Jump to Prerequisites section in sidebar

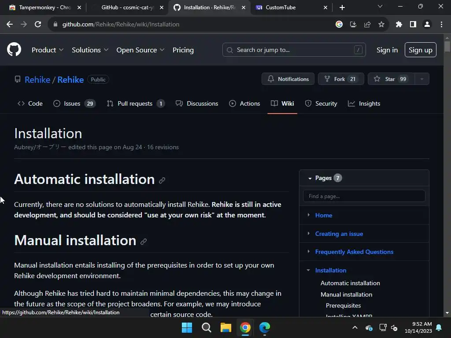click(x=343, y=305)
